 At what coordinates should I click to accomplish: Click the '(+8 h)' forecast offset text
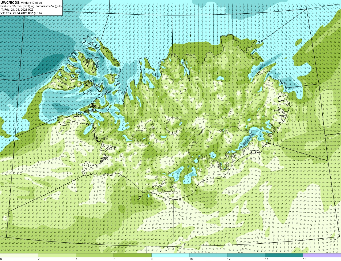pyautogui.click(x=38, y=13)
